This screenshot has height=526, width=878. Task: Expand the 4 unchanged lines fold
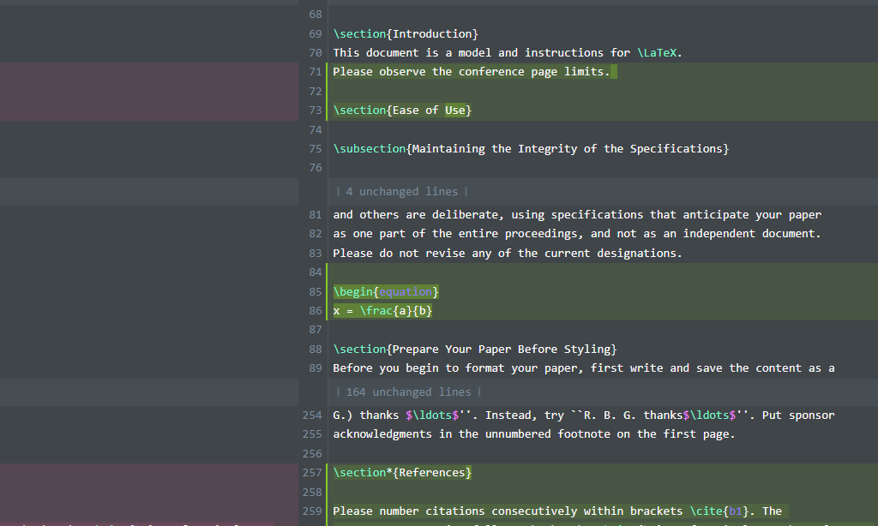click(x=401, y=191)
